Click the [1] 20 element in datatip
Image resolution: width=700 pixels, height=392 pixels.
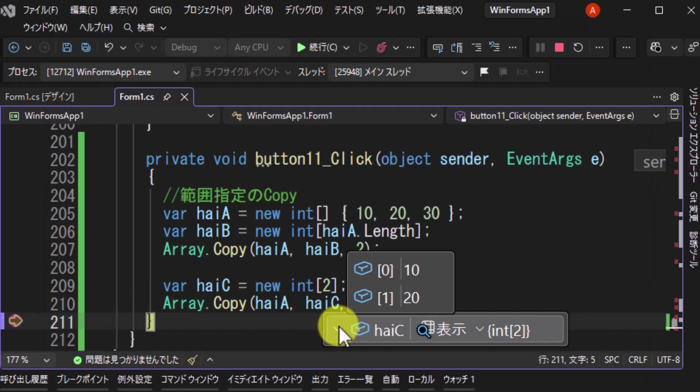[400, 298]
